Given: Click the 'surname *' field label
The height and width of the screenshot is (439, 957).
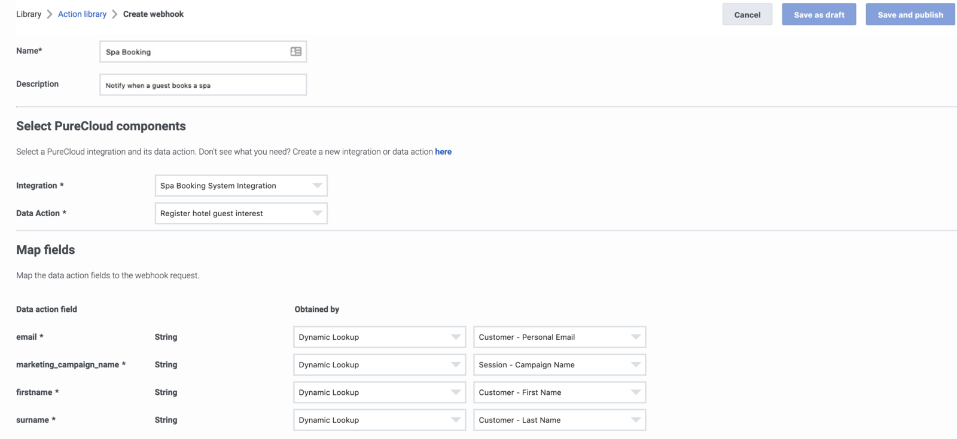Looking at the screenshot, I should coord(36,420).
